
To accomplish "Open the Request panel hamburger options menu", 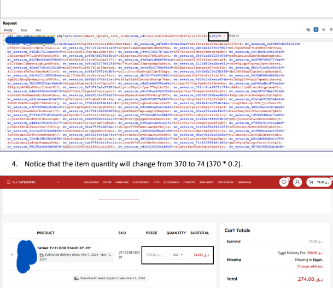I will click(x=331, y=29).
